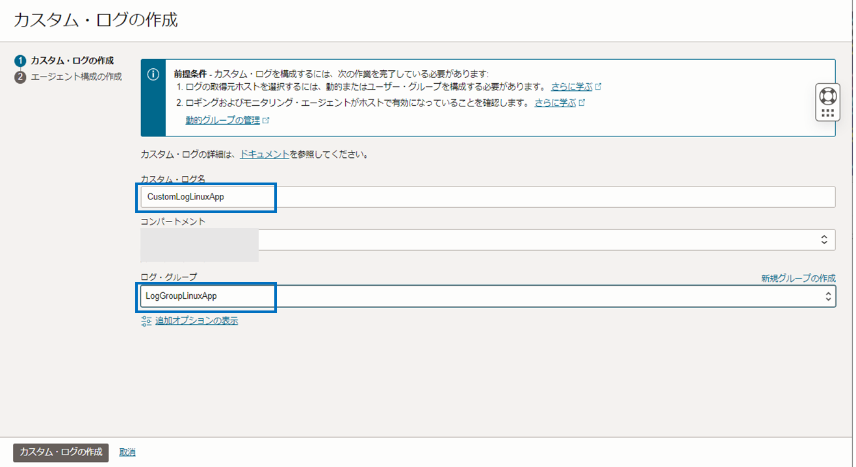Click the page title カスタム・ログの作成
The height and width of the screenshot is (467, 856).
96,20
